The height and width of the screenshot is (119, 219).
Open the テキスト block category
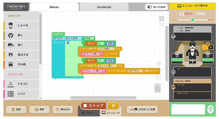[x=21, y=84]
